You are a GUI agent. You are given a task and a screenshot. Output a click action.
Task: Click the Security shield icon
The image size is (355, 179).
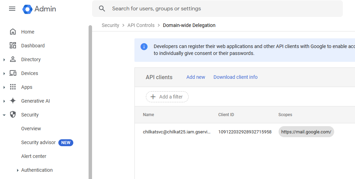pyautogui.click(x=13, y=115)
